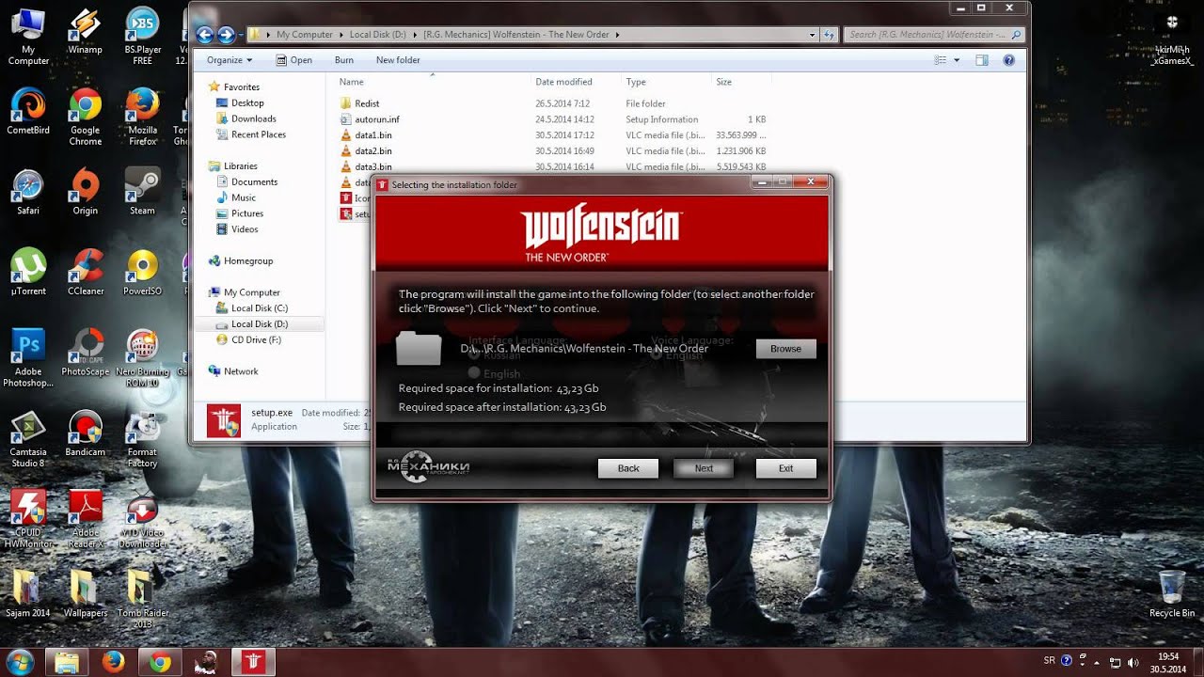Open Adobe Photoshop desktop shortcut
Viewport: 1204px width, 677px height.
pos(28,358)
